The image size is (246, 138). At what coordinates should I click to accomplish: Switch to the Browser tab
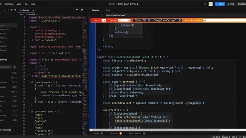pos(96,10)
